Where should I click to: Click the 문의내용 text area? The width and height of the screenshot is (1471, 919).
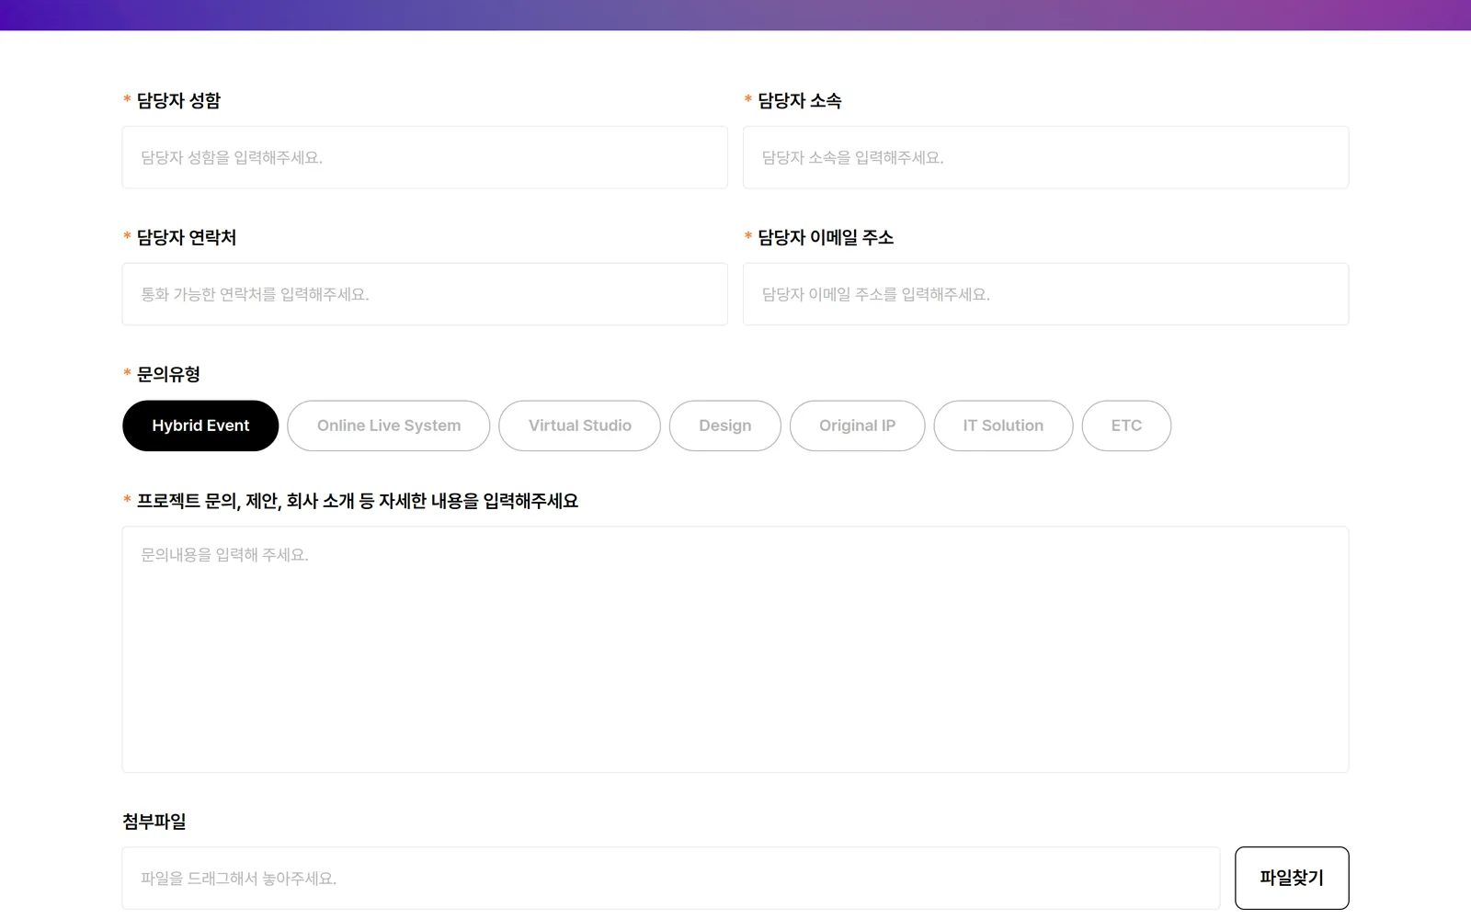(735, 650)
